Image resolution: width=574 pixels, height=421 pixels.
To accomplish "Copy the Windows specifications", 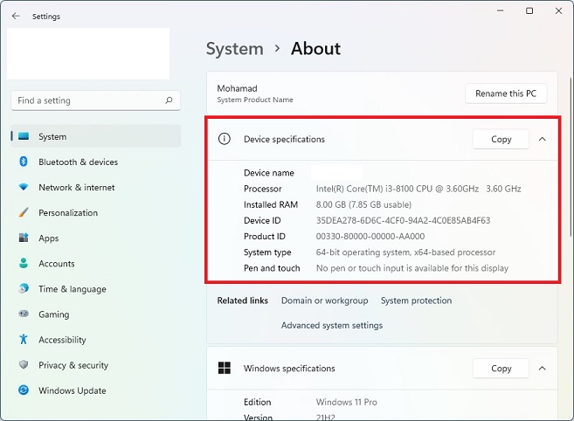I will [x=501, y=369].
